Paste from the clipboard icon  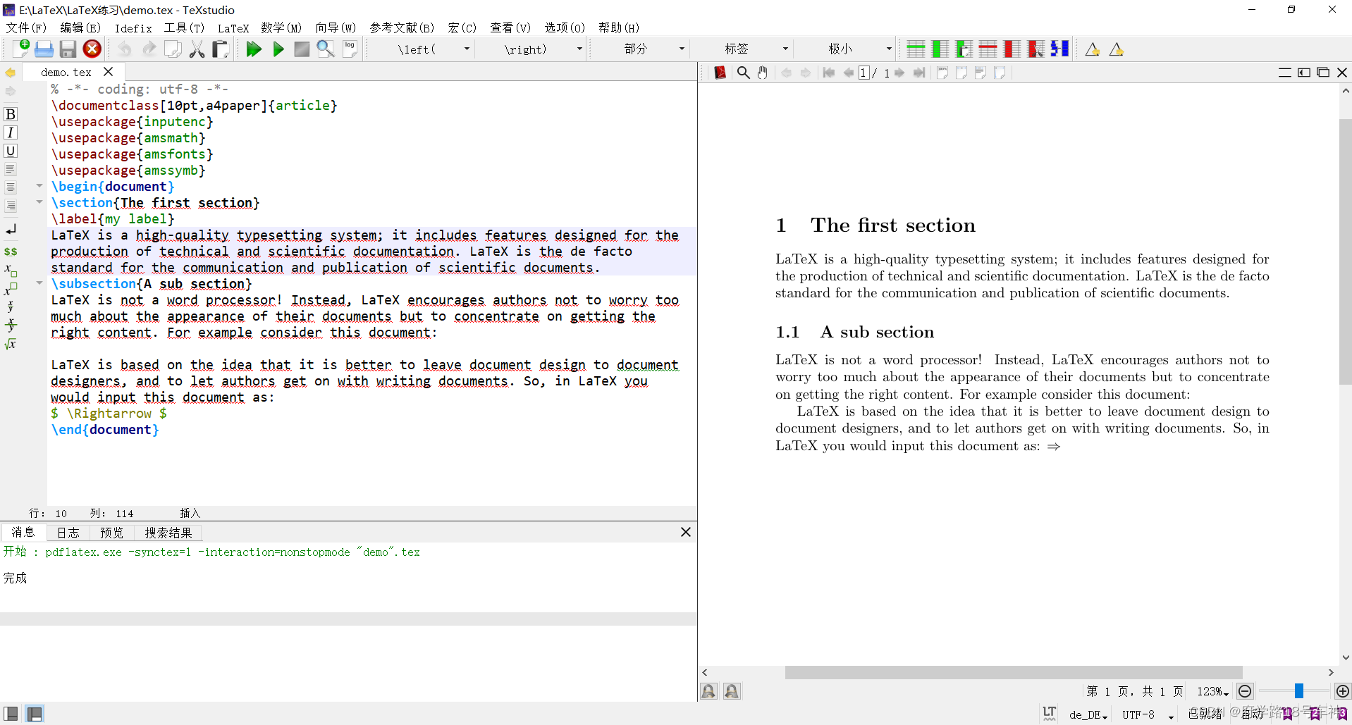[221, 49]
